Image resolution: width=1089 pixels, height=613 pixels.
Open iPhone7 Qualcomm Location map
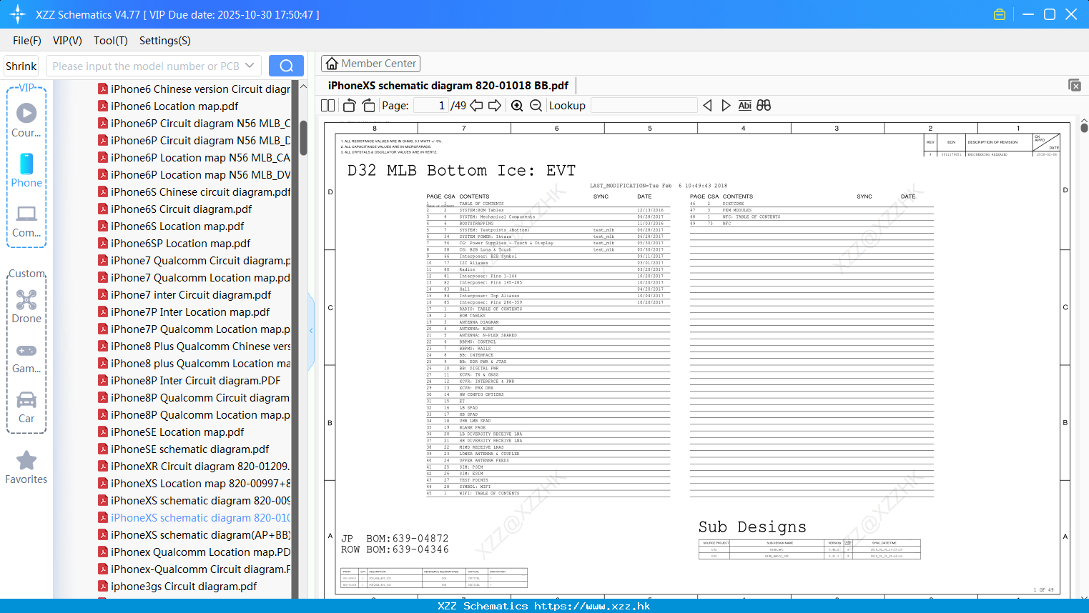(200, 278)
